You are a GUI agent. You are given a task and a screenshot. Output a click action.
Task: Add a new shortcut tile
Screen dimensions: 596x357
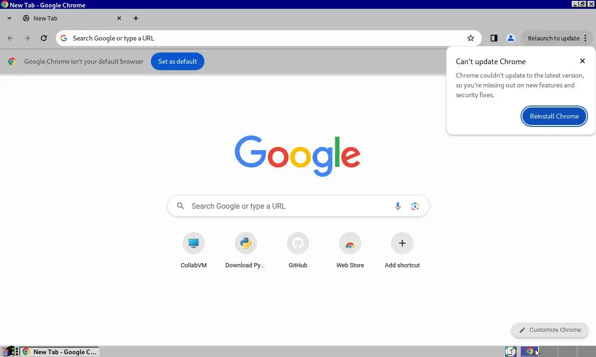click(x=402, y=251)
